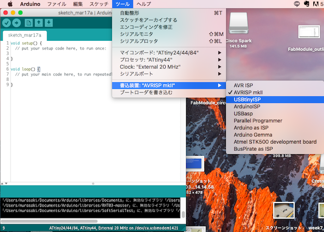The image size is (324, 232).
Task: Click the Verify checkmark button
Action: pos(6,23)
